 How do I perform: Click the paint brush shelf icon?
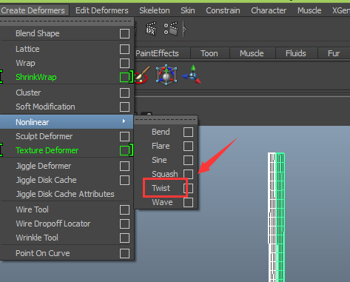142,75
